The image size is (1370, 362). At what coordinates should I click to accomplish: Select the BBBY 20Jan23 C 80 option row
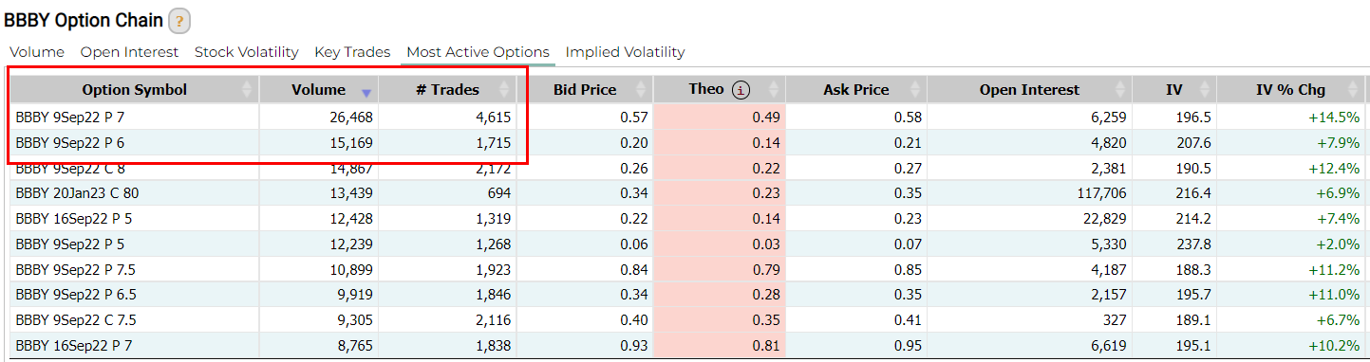pos(687,193)
